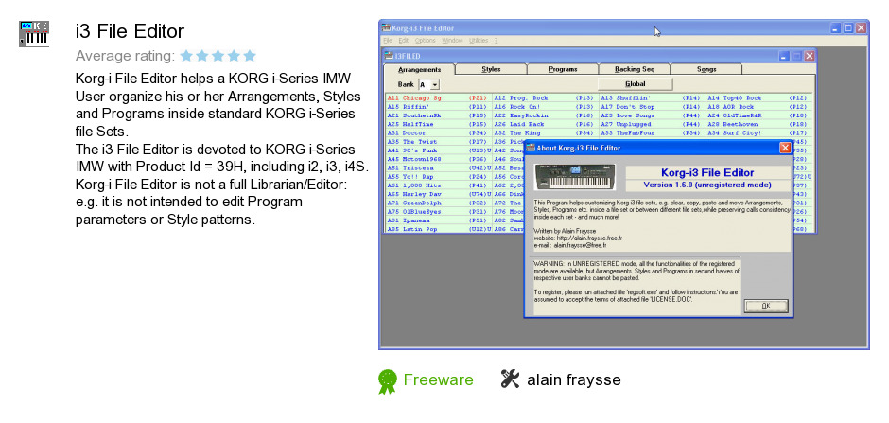Rate with the fifth star
This screenshot has width=889, height=423.
[x=250, y=56]
